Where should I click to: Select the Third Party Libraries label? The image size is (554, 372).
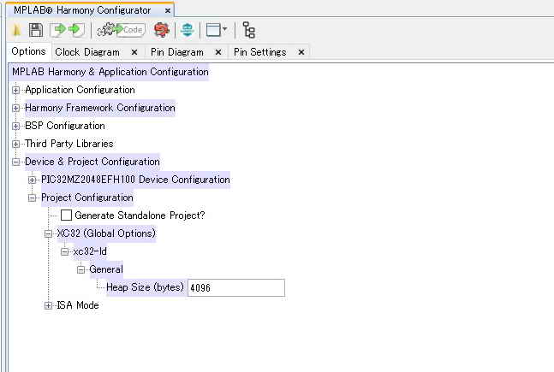[69, 144]
